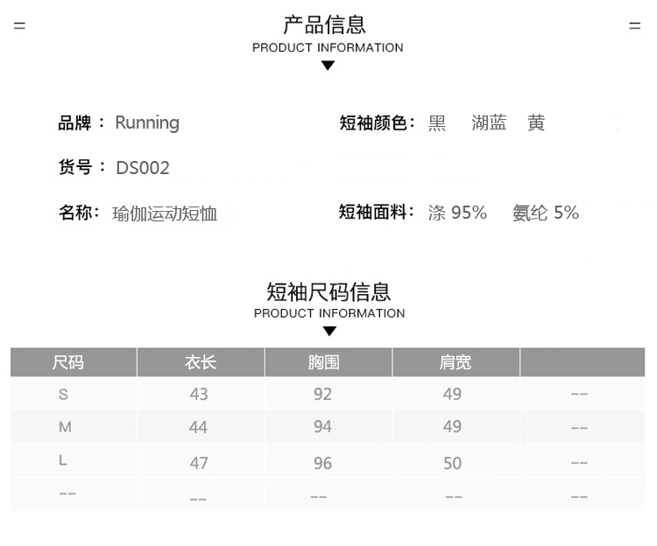This screenshot has height=546, width=657.
Task: Click the 胸围 column header
Action: pos(324,362)
